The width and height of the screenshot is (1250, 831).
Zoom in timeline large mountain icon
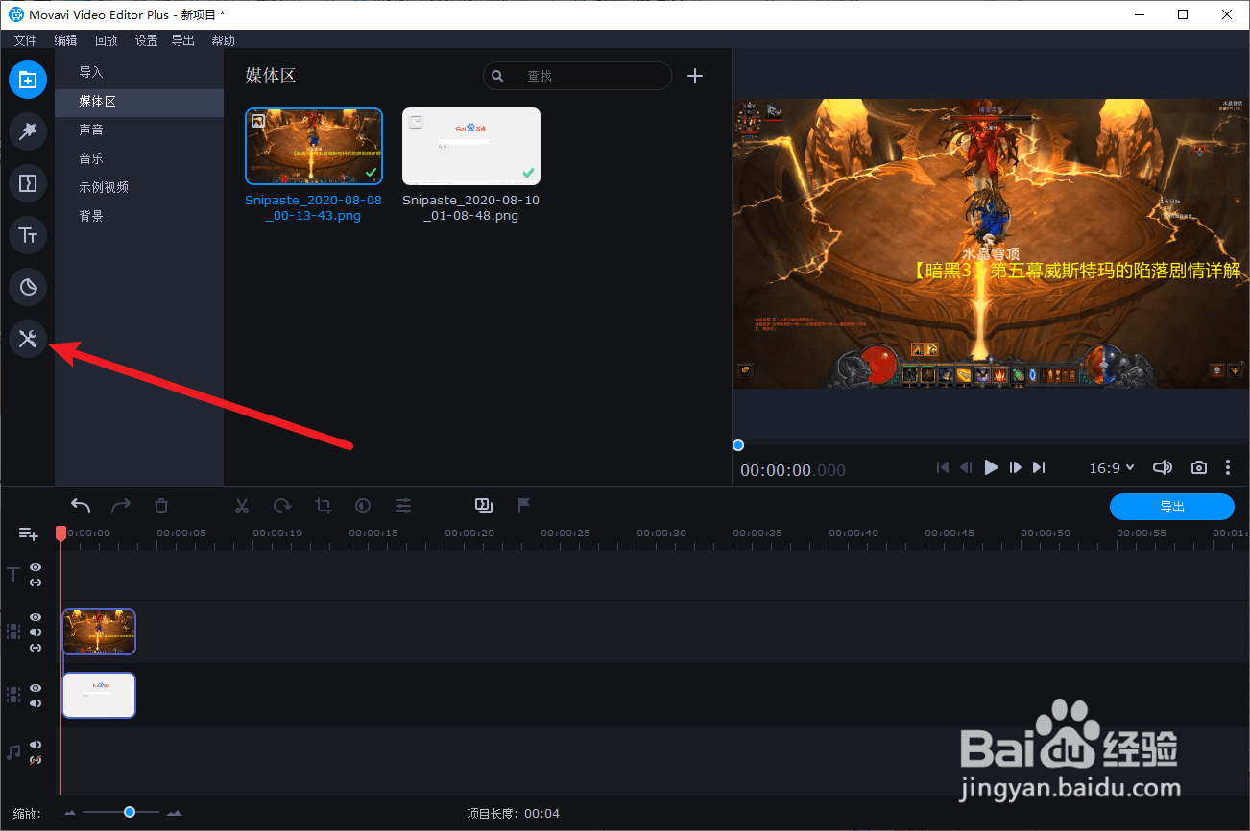(x=174, y=813)
